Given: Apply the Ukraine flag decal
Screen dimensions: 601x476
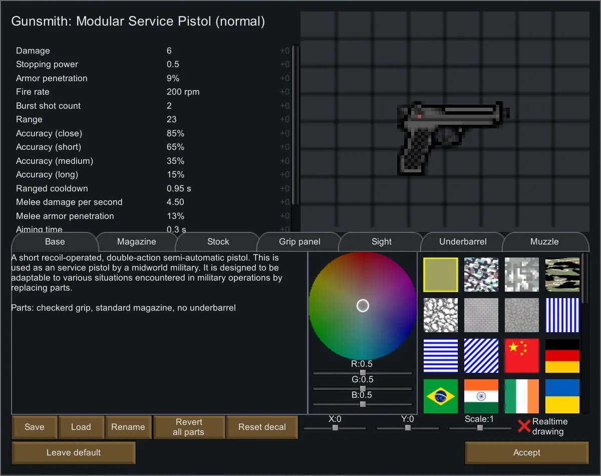Looking at the screenshot, I should 562,396.
